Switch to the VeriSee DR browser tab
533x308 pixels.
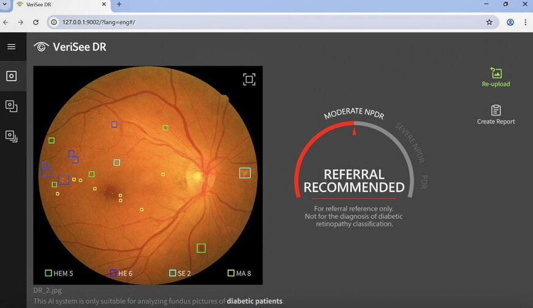[61, 5]
